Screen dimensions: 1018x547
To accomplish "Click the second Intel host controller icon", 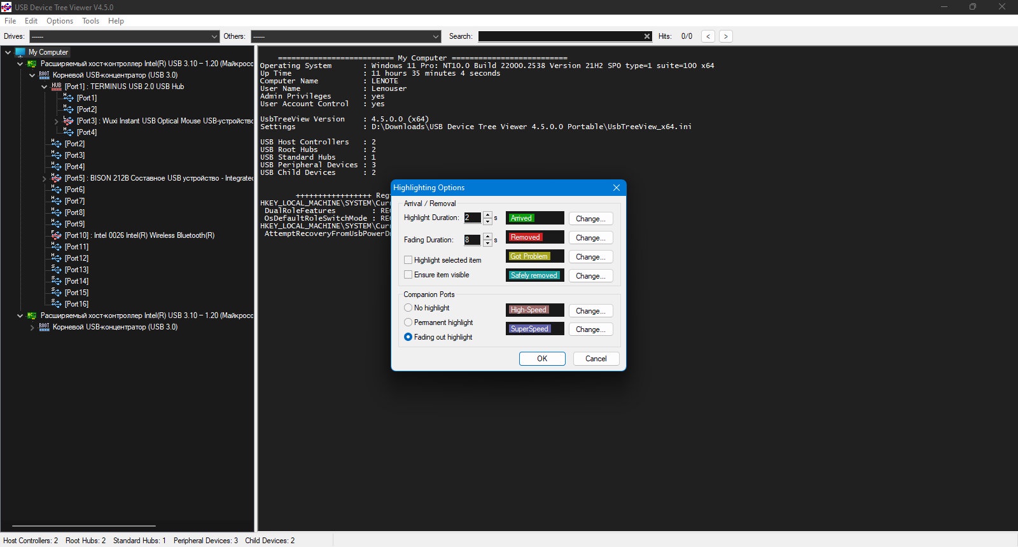I will pos(32,315).
